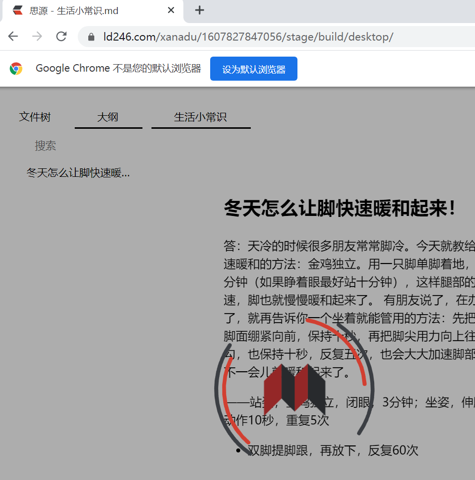Open a new browser tab with the plus icon
Image resolution: width=475 pixels, height=480 pixels.
(200, 10)
